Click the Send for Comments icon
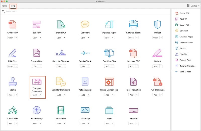The width and height of the screenshot is (201, 131). (x=61, y=82)
